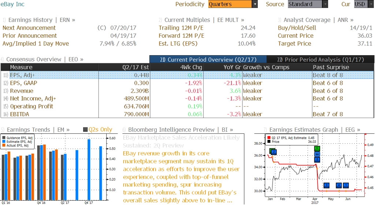Switch to Prior Period Analysis (Q1/17) tab
Image resolution: width=375 pixels, height=205 pixels.
click(x=320, y=60)
